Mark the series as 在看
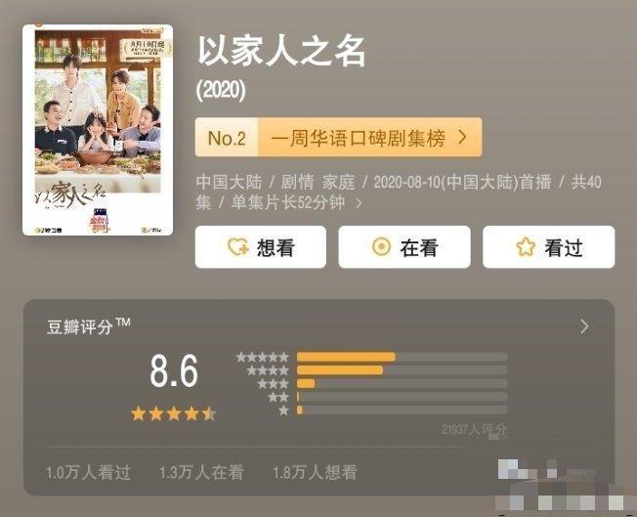Viewport: 637px width, 517px height. coord(404,246)
